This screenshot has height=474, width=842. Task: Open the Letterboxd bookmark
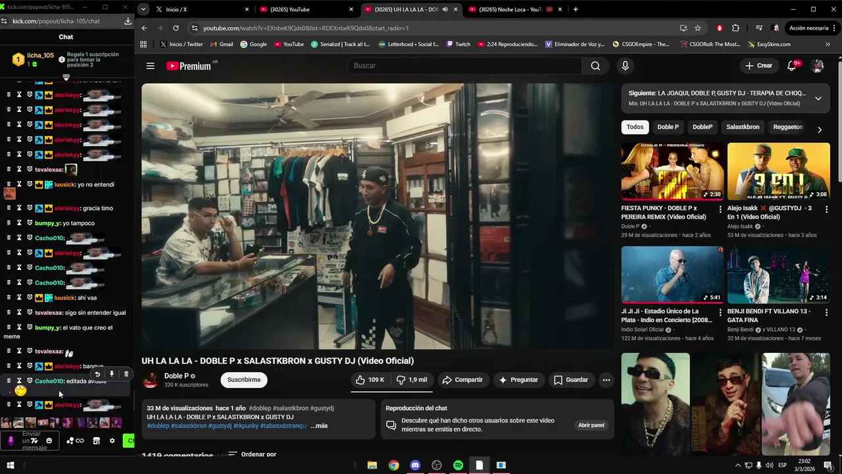409,44
